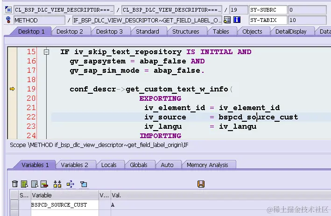Click the second CL_BSP_DLC_VIEW_DESCRIPTOR include field

[172, 10]
